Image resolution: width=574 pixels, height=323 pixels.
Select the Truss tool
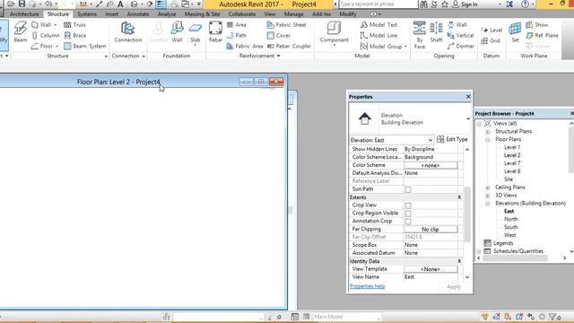(x=74, y=24)
